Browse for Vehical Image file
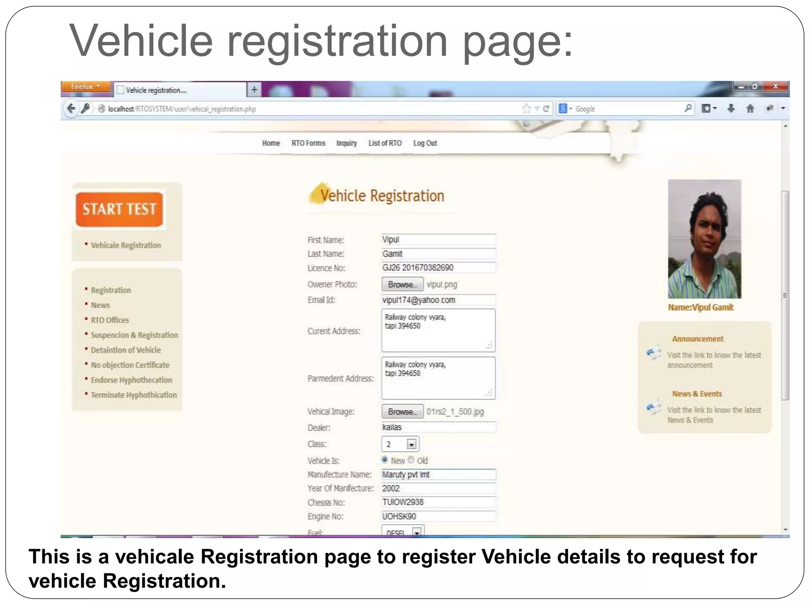The height and width of the screenshot is (607, 810). 402,411
